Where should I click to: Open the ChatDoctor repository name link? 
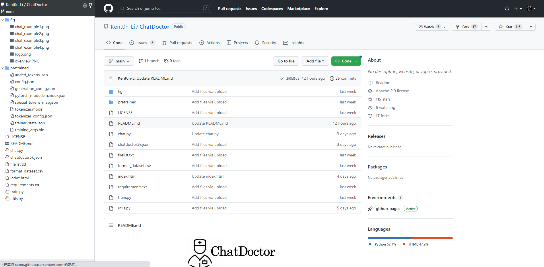[x=154, y=27]
